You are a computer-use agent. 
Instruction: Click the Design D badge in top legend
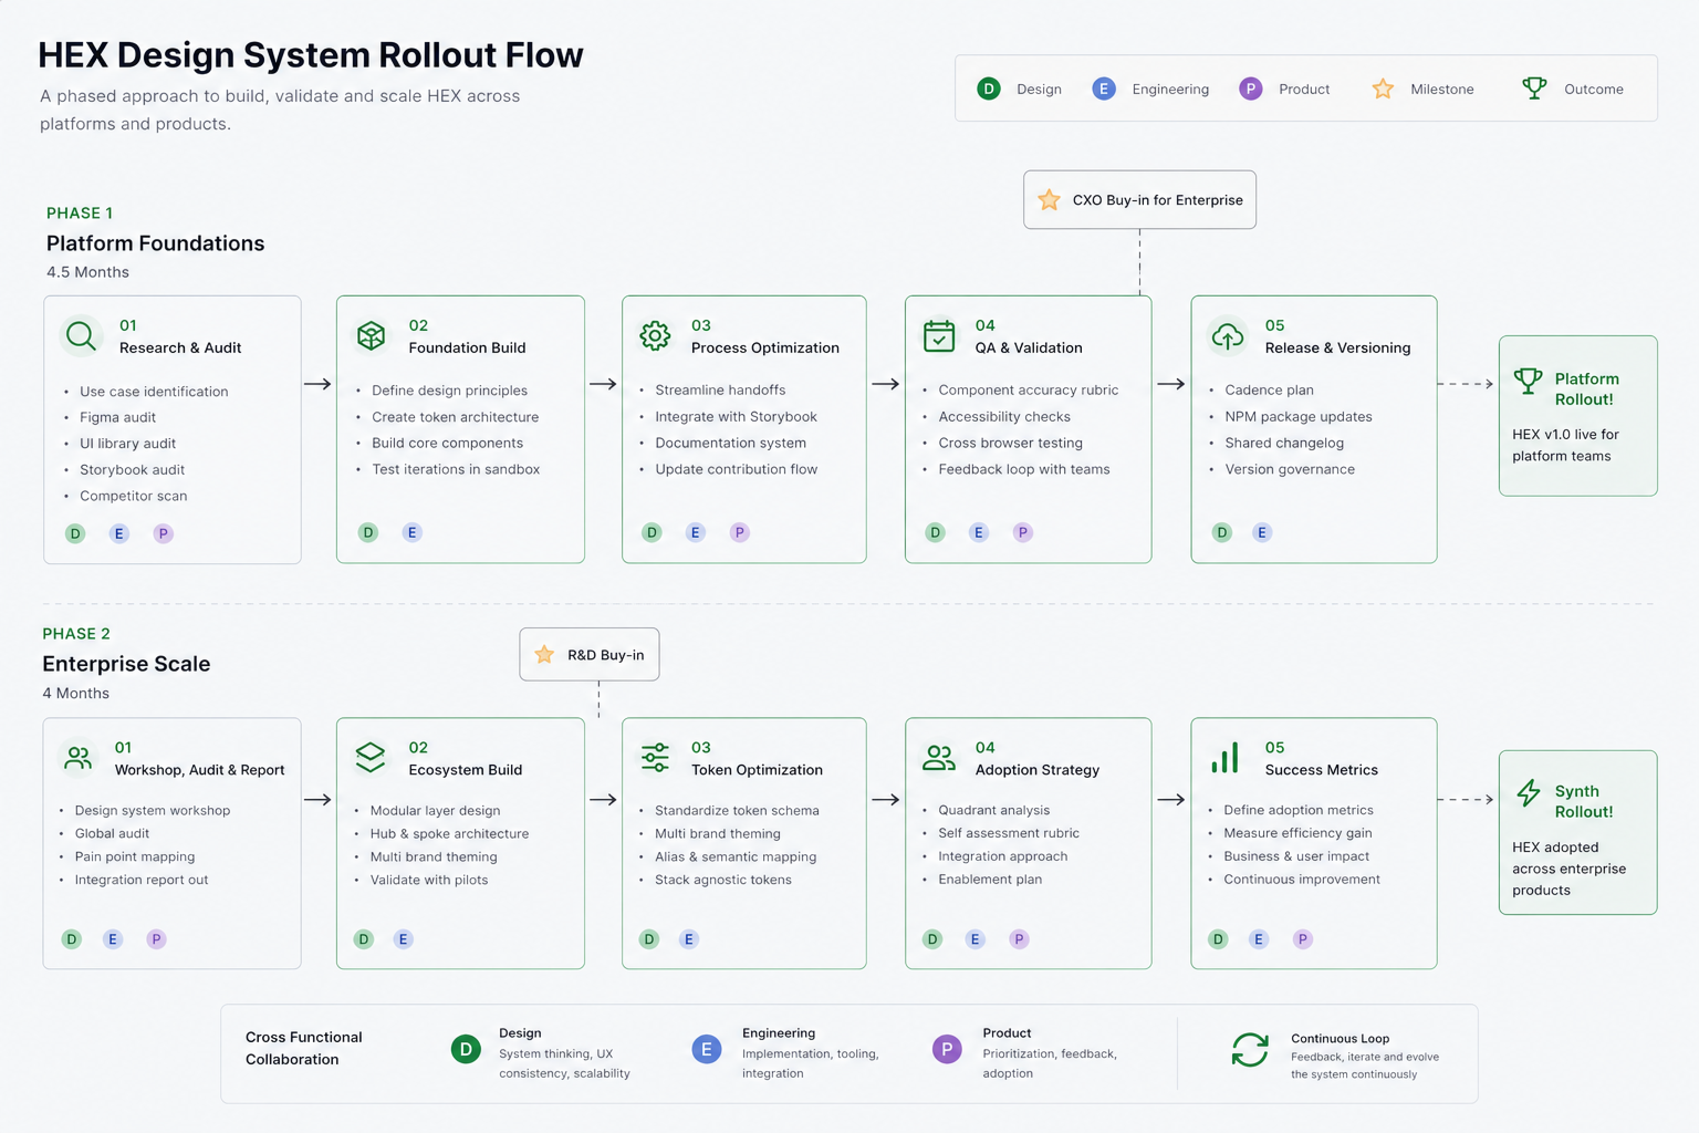coord(988,89)
